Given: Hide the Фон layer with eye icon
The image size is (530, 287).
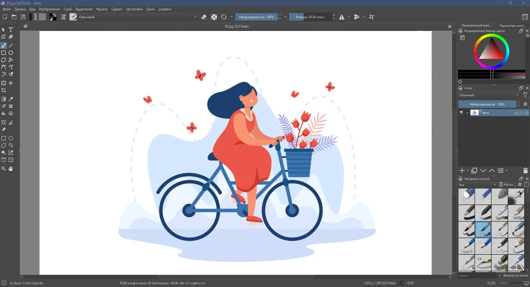Looking at the screenshot, I should (461, 113).
